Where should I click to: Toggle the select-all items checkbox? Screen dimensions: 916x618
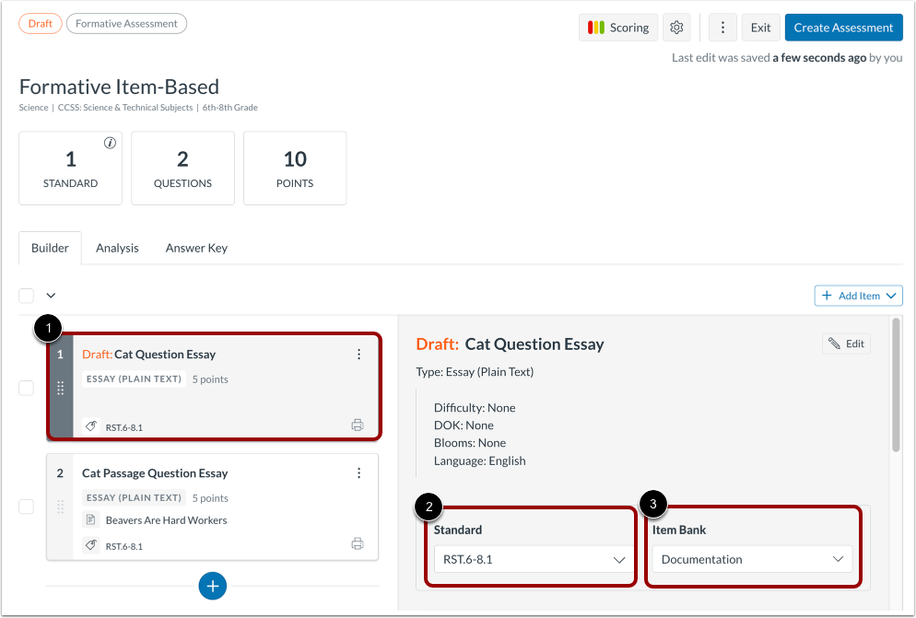point(27,296)
